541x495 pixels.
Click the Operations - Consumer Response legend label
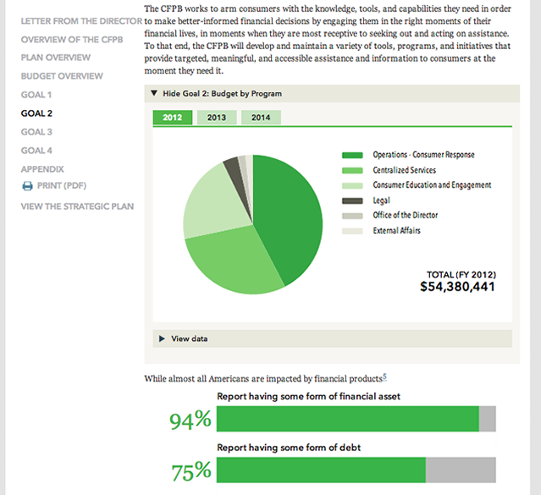click(423, 155)
